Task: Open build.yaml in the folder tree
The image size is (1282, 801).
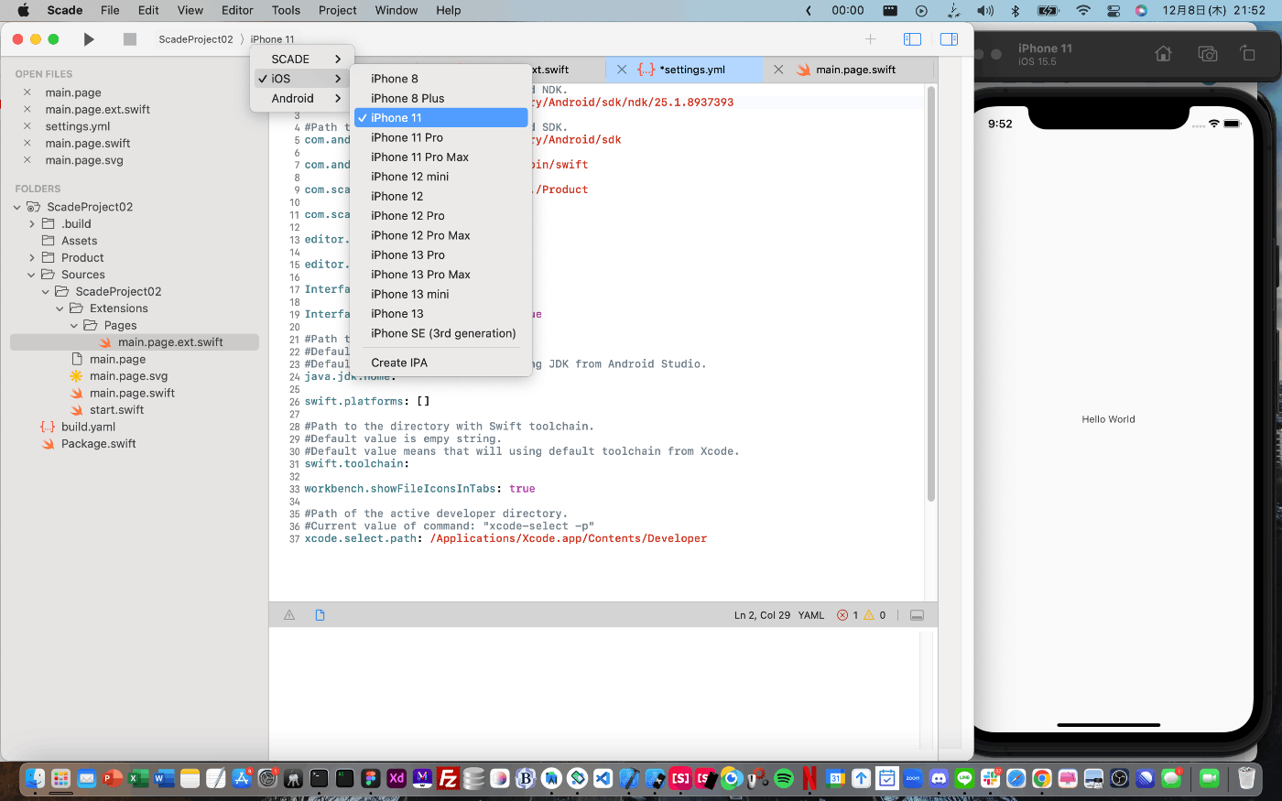Action: (x=88, y=427)
